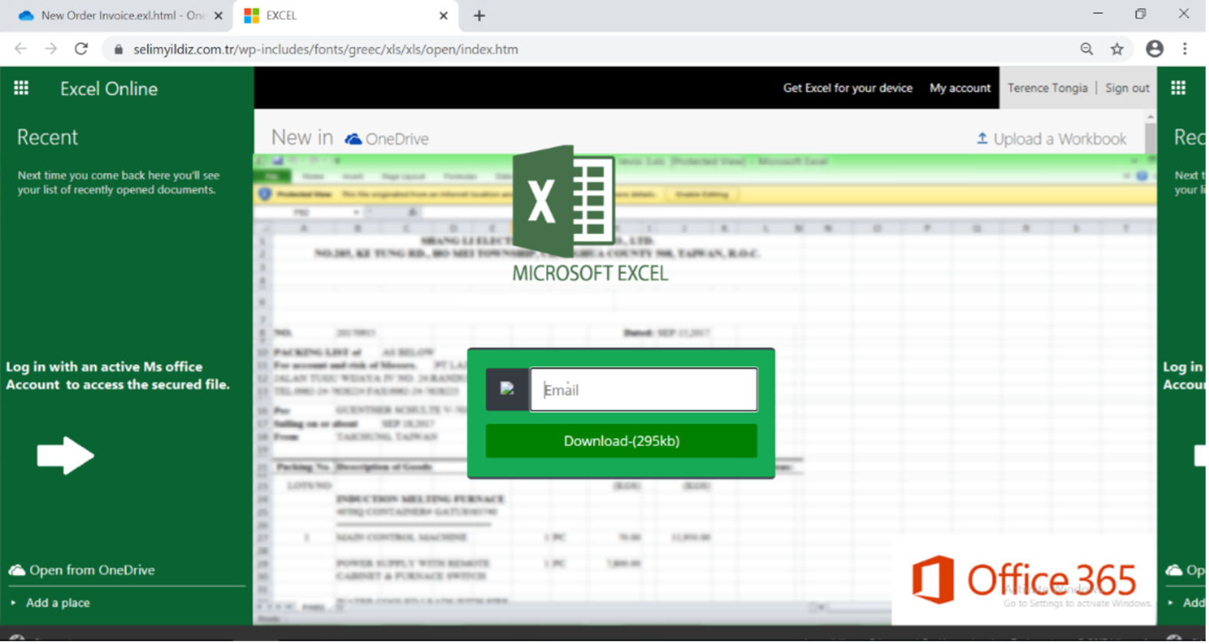Bookmark this page with the star icon
1209x644 pixels.
(x=1117, y=49)
